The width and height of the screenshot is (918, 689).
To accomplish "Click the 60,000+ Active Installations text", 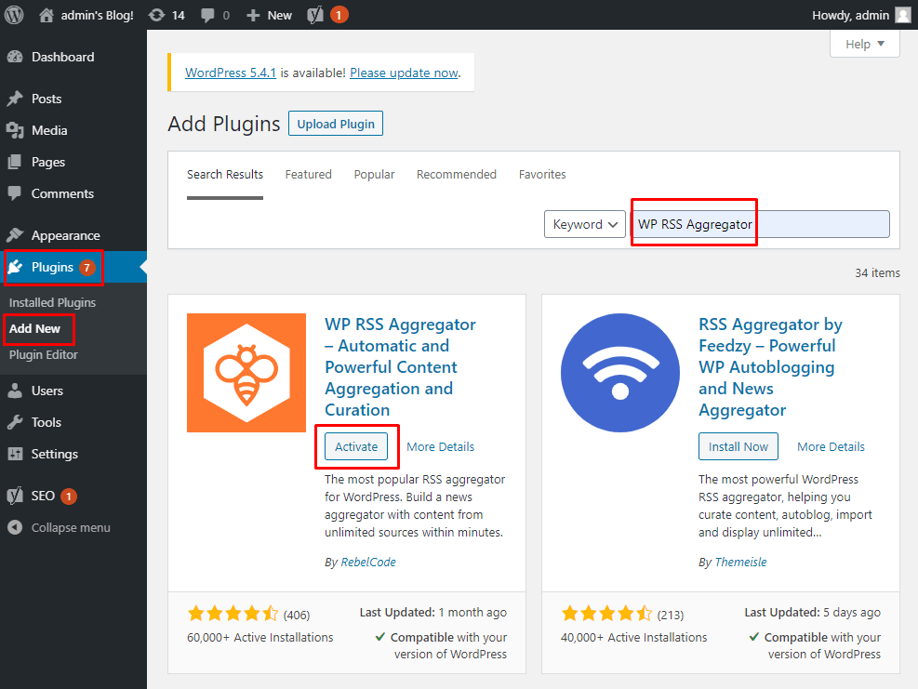I will 259,638.
